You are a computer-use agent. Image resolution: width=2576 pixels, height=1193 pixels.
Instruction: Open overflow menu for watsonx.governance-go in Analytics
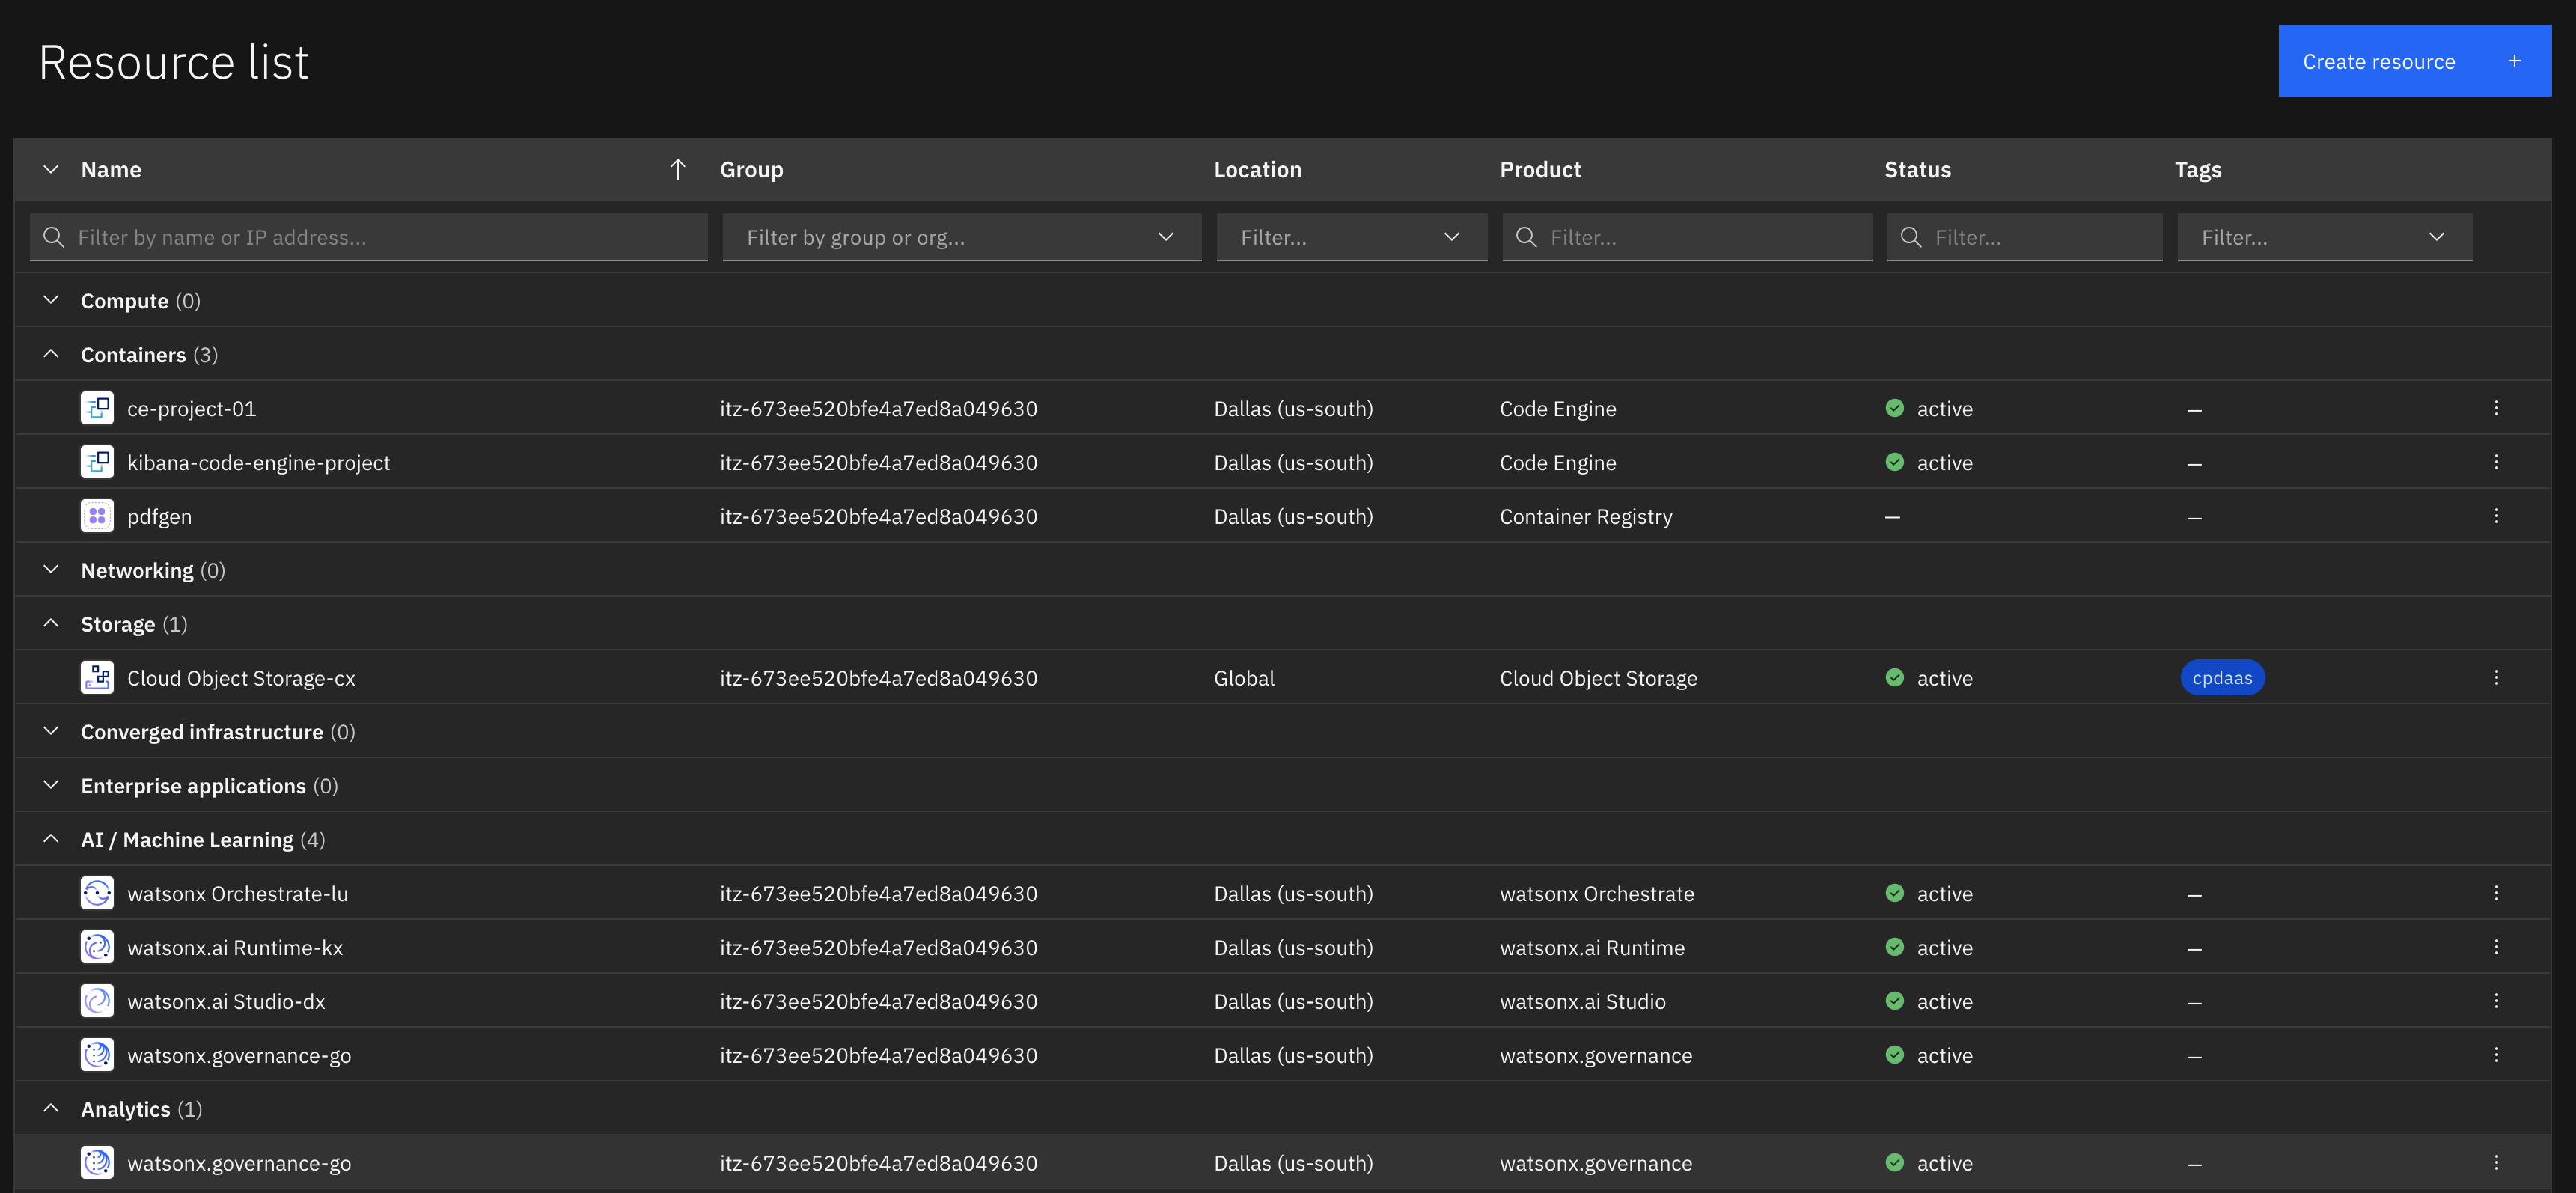pos(2496,1163)
